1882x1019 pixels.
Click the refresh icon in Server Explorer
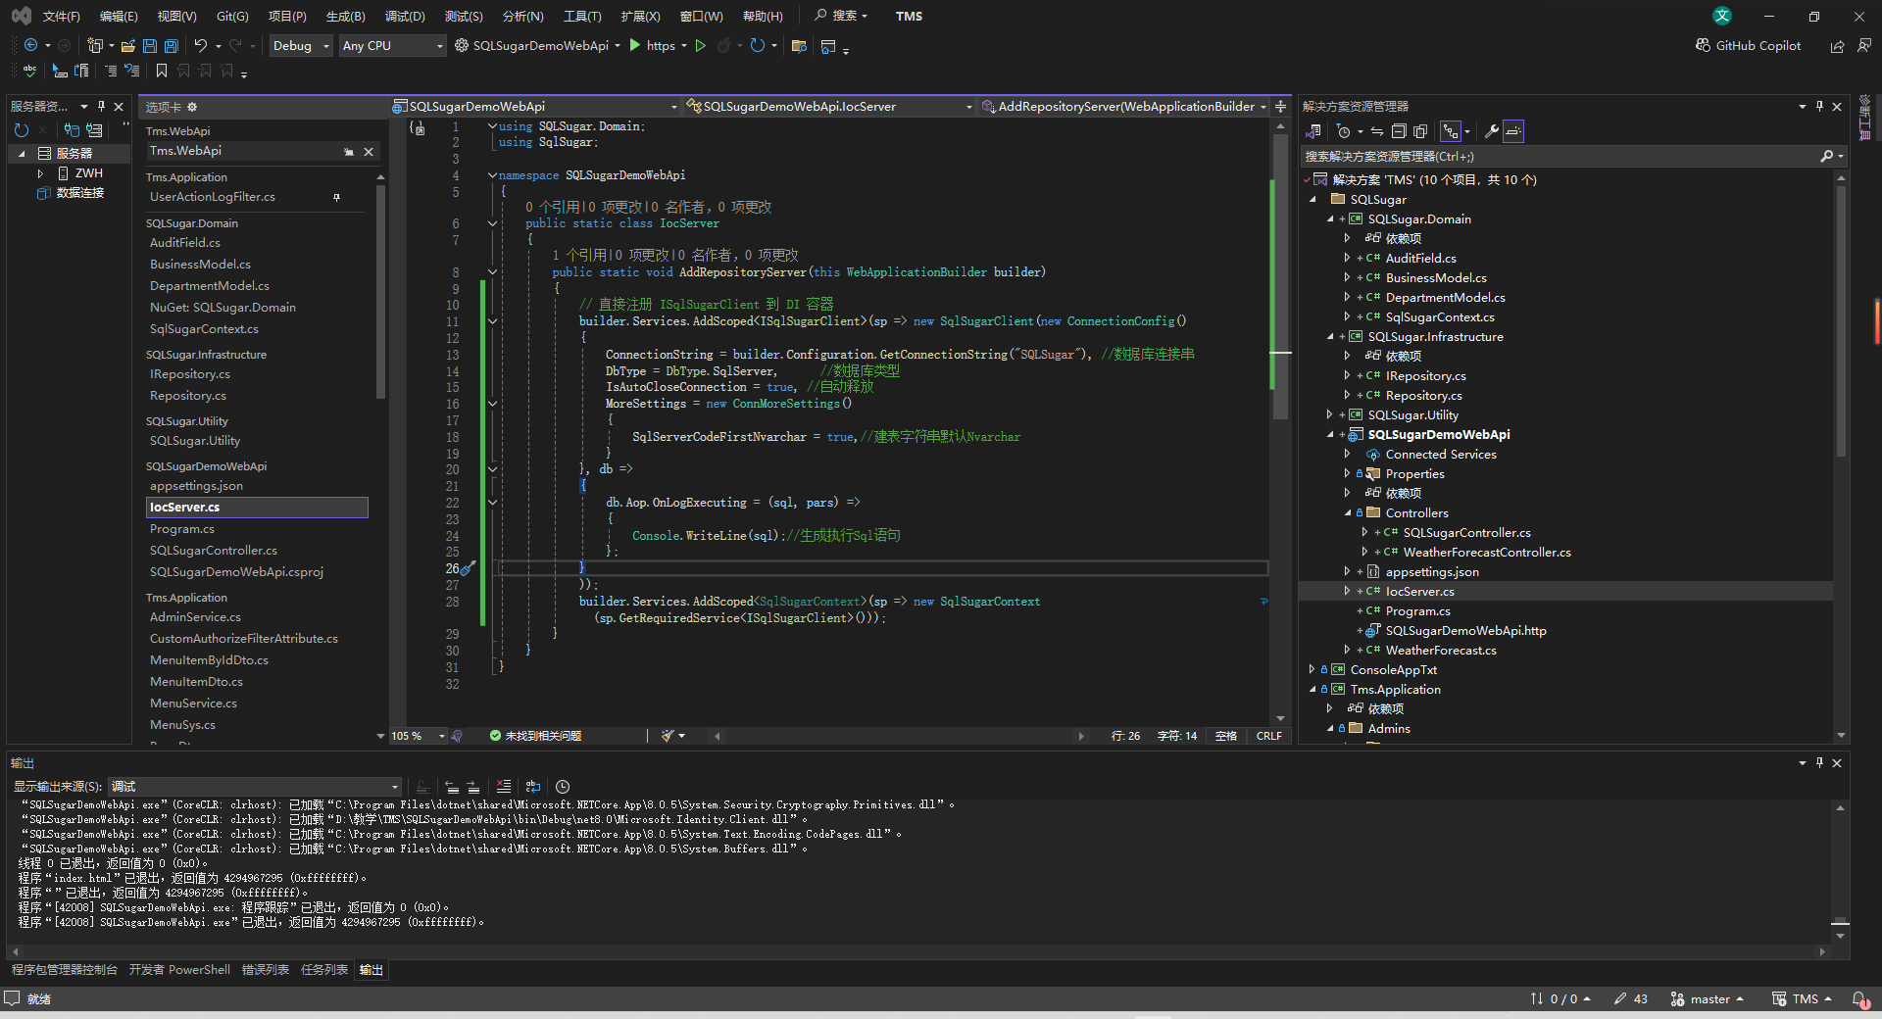click(22, 129)
